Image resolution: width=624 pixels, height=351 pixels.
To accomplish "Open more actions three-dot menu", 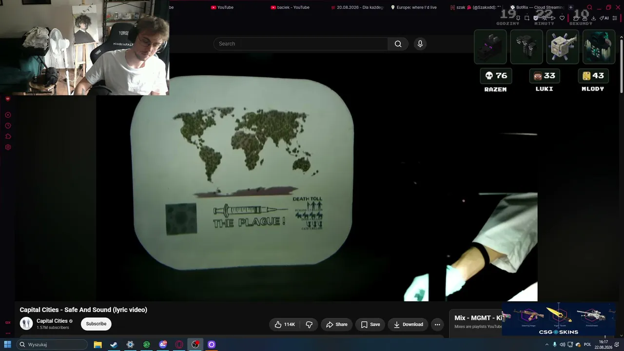I will click(x=437, y=324).
